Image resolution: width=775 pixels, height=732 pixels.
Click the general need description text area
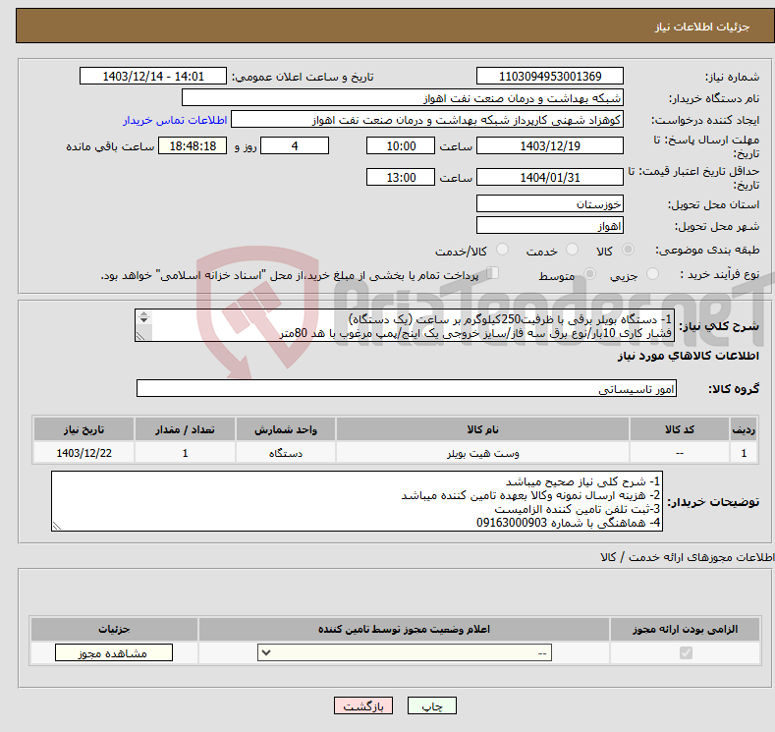405,325
